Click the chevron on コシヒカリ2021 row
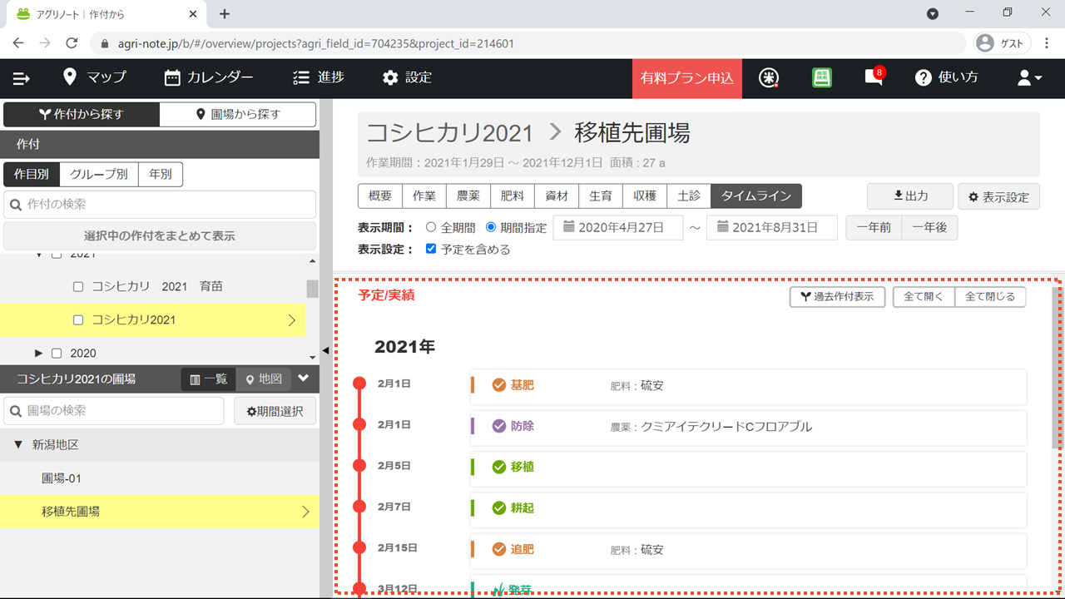Screen dimensions: 1065x599 [x=291, y=320]
